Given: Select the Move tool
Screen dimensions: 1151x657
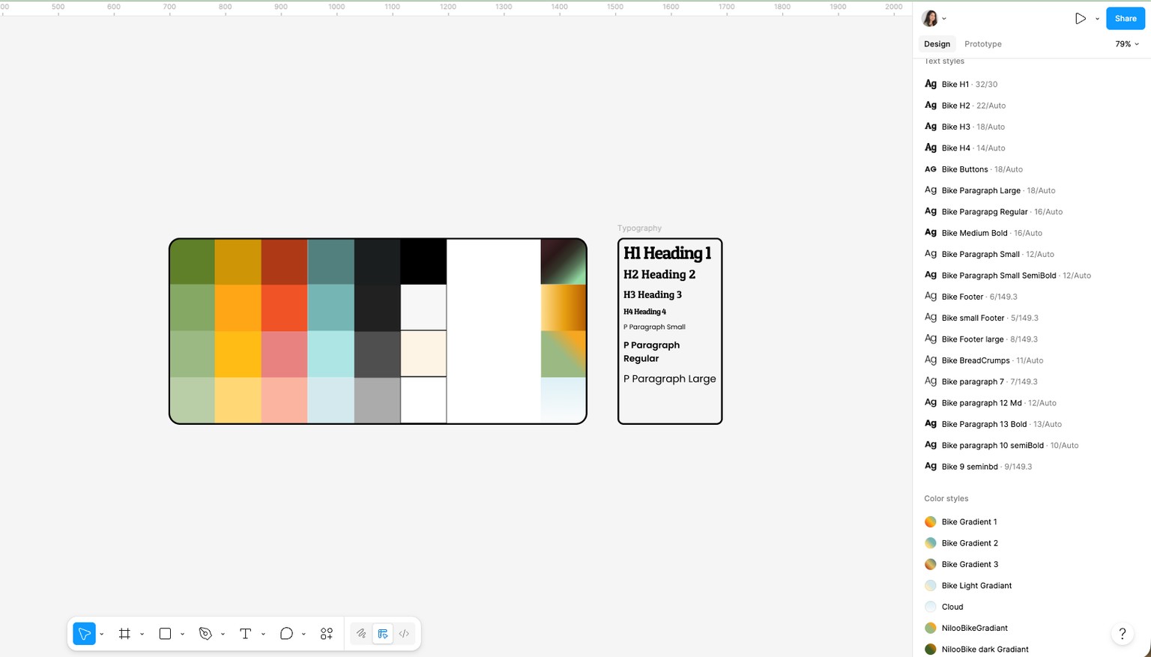Looking at the screenshot, I should click(x=84, y=634).
